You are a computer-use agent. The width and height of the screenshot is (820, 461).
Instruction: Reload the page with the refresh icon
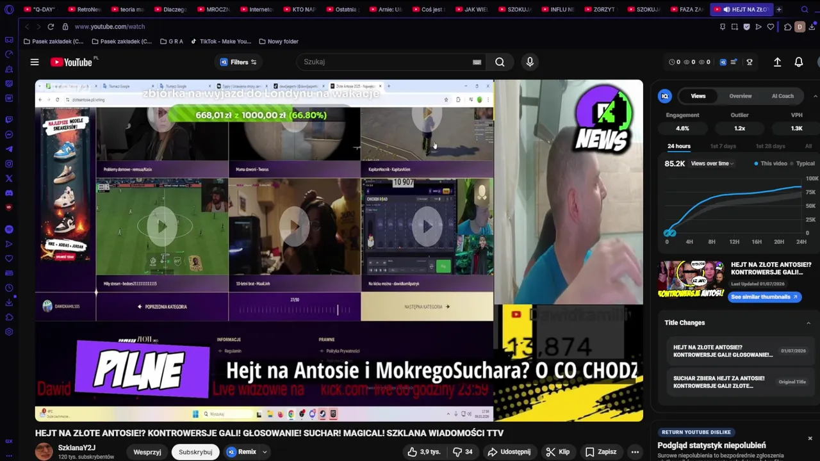pyautogui.click(x=50, y=27)
